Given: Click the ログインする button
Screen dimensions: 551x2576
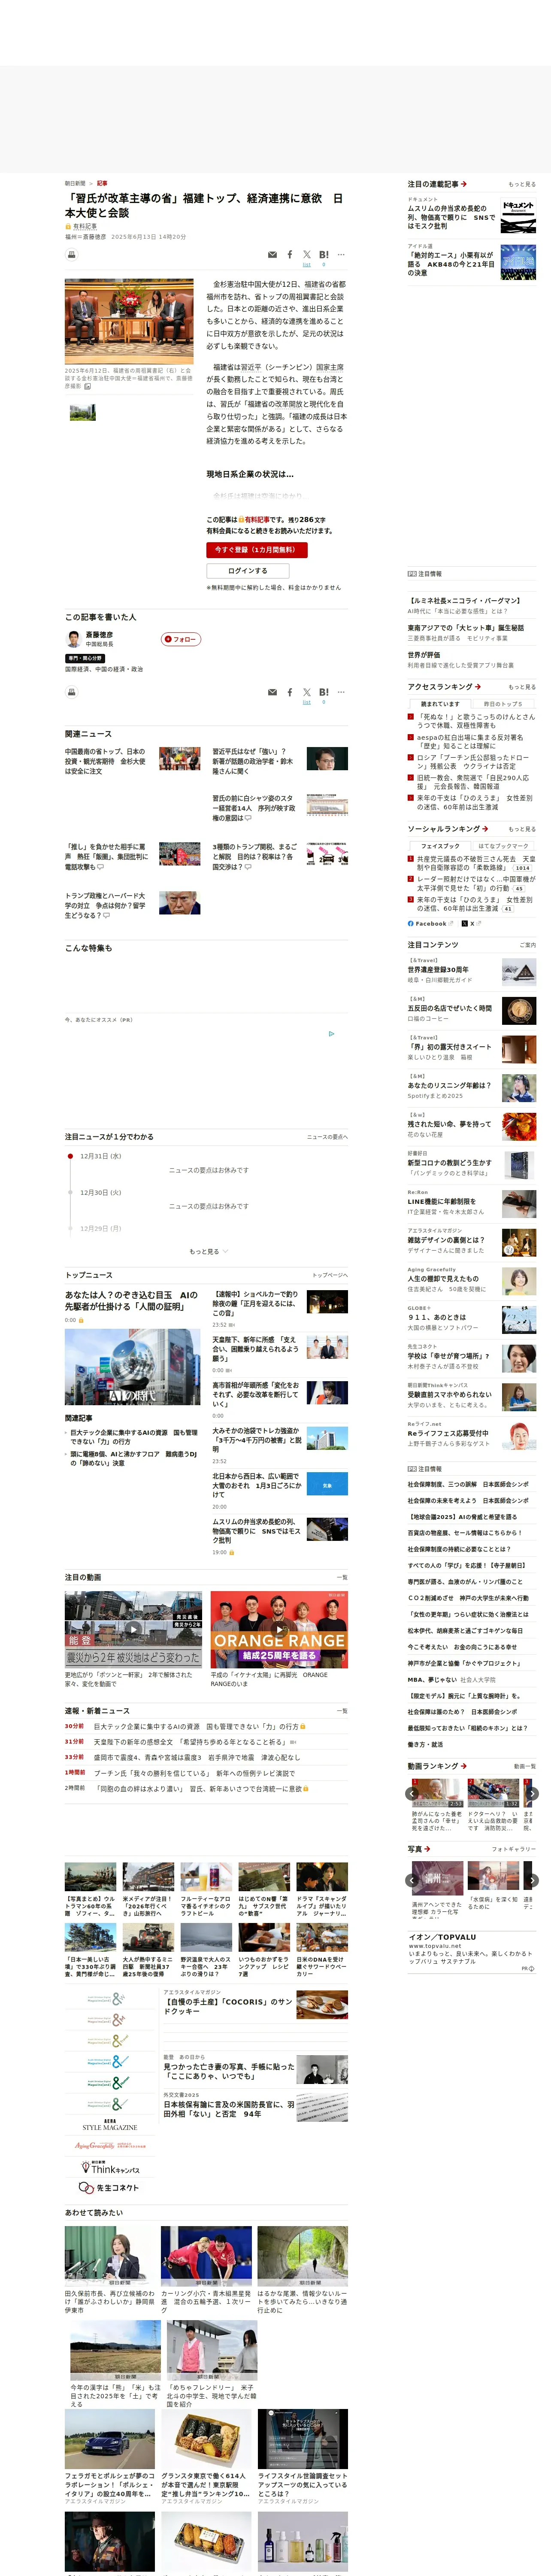Looking at the screenshot, I should coord(249,571).
